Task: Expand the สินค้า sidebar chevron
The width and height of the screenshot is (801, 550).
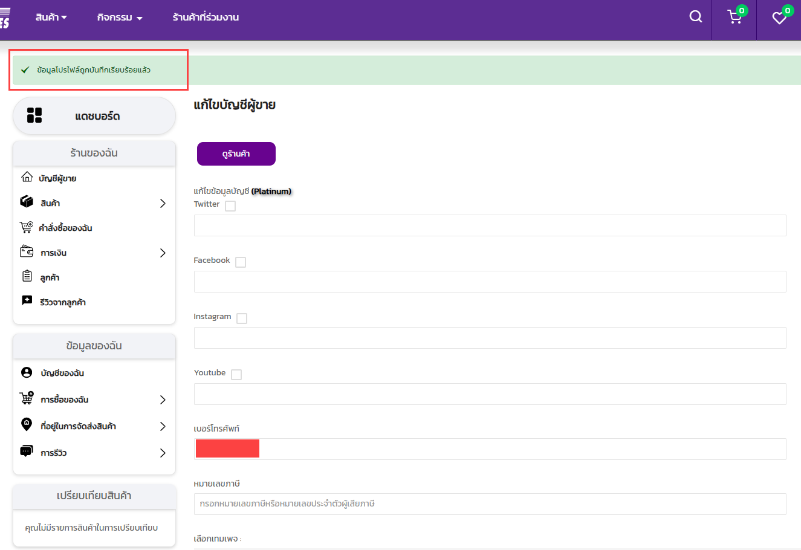Action: [163, 204]
